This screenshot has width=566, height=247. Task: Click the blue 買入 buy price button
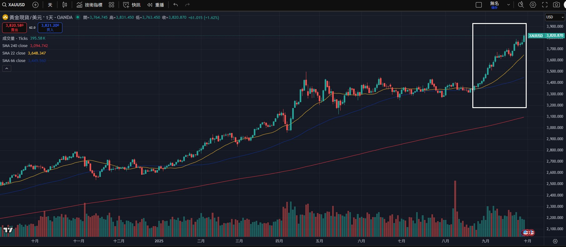[50, 27]
